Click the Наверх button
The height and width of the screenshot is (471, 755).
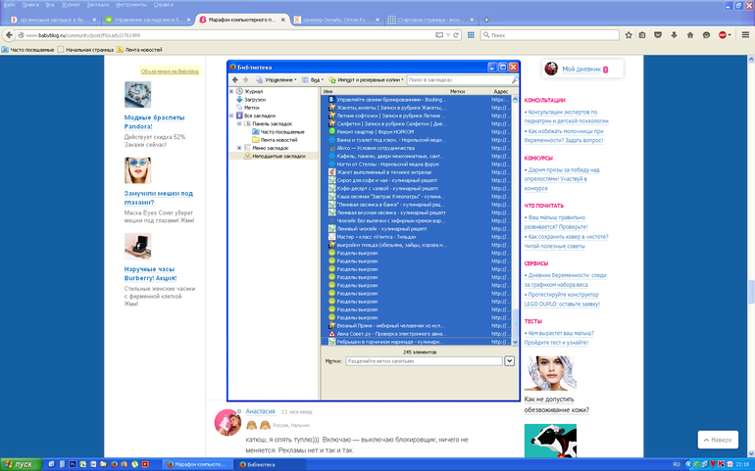pyautogui.click(x=718, y=440)
